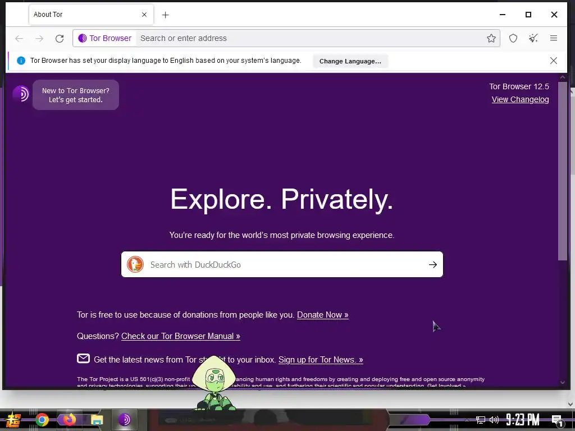Click the Tor Browser taskbar icon
Viewport: 575px width, 431px height.
[x=125, y=420]
